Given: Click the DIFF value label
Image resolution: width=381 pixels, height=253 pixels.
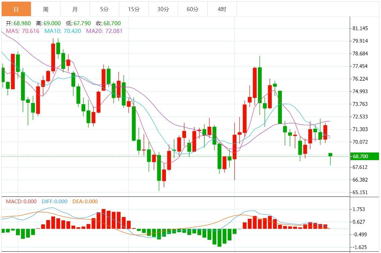Looking at the screenshot, I should tap(54, 202).
